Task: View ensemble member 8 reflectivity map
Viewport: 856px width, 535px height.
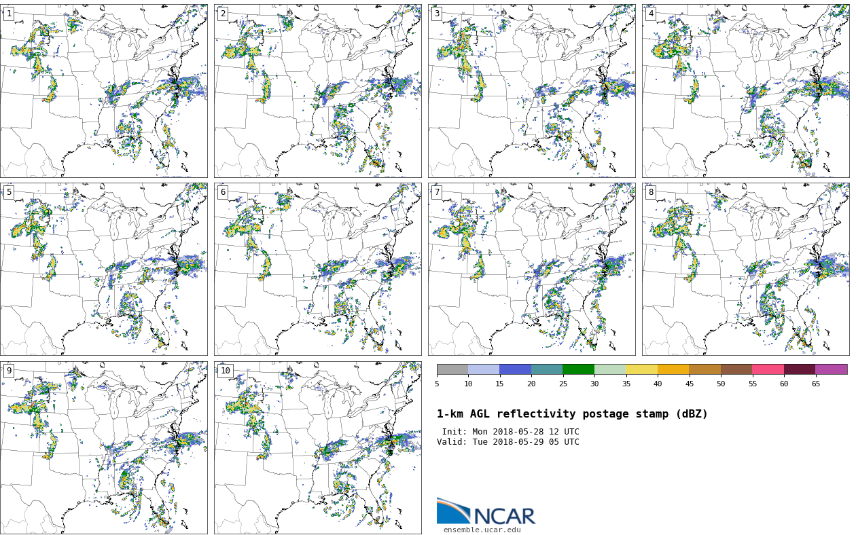Action: click(x=745, y=269)
